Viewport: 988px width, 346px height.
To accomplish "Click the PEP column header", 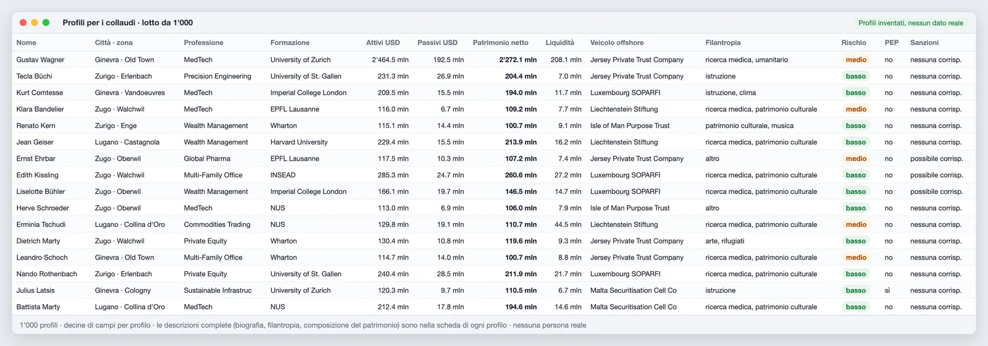I will click(x=892, y=43).
